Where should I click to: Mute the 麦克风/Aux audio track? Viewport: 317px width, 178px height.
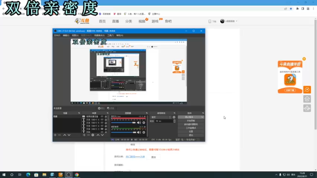tap(139, 123)
